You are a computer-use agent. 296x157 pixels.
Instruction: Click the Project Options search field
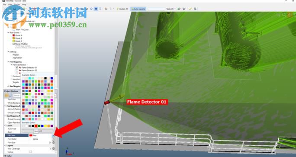coord(17,95)
